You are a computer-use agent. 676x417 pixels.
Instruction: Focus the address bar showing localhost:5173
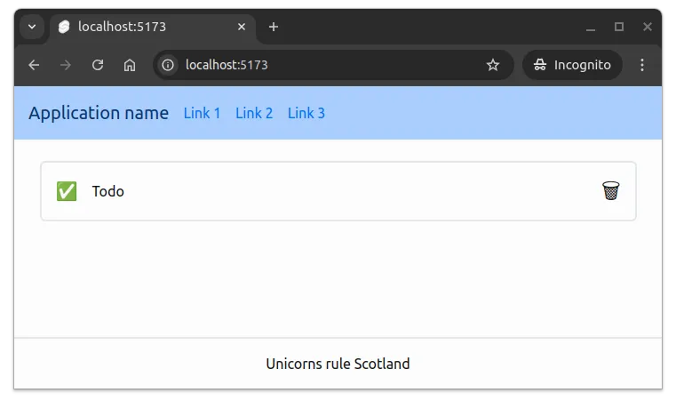pyautogui.click(x=329, y=65)
